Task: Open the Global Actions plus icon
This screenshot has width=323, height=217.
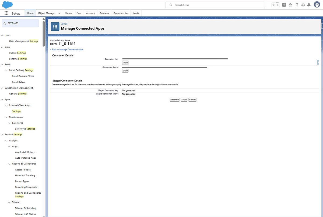Action: click(284, 5)
